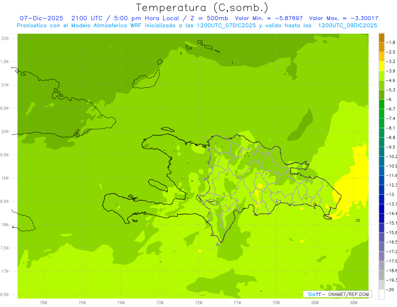The width and height of the screenshot is (397, 307).
Task: Click the '19N' latitude label
Action: click(5, 178)
